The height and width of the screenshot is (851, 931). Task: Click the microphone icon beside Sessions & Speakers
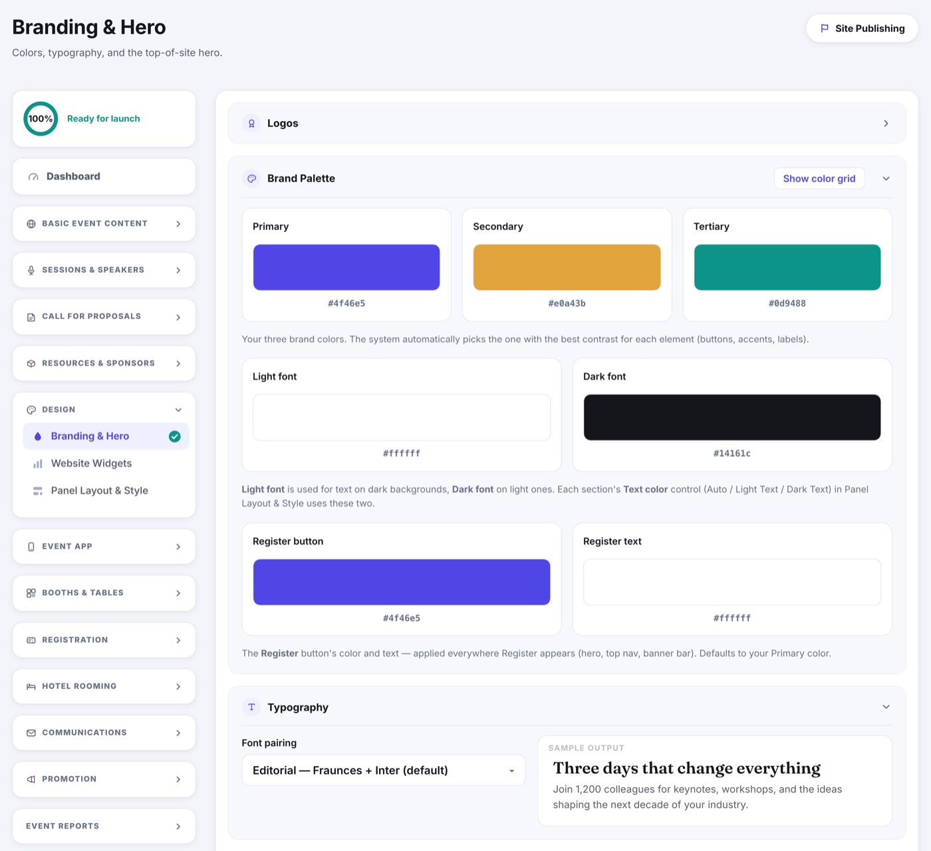coord(31,271)
